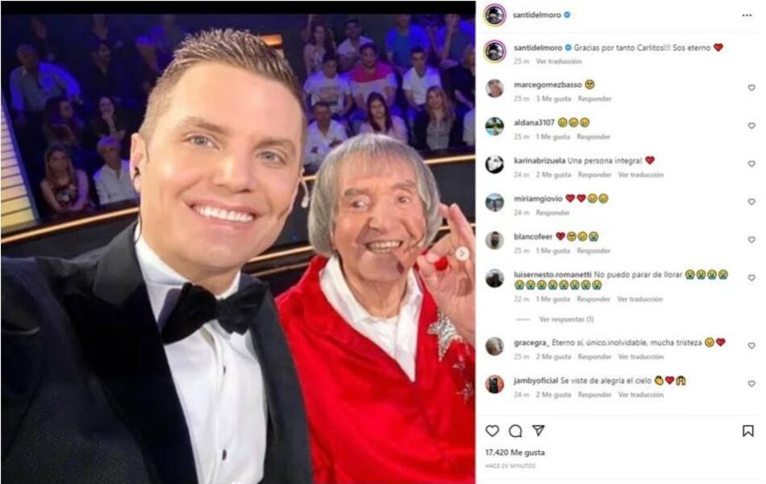Like jambyoficial's comment heart
The height and width of the screenshot is (484, 766).
click(x=751, y=384)
